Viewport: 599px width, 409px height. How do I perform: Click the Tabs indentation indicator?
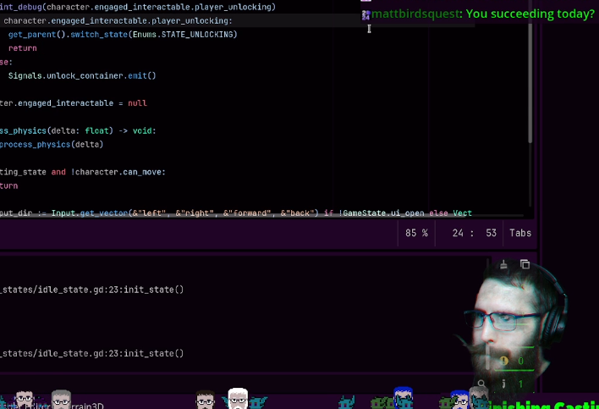tap(519, 233)
